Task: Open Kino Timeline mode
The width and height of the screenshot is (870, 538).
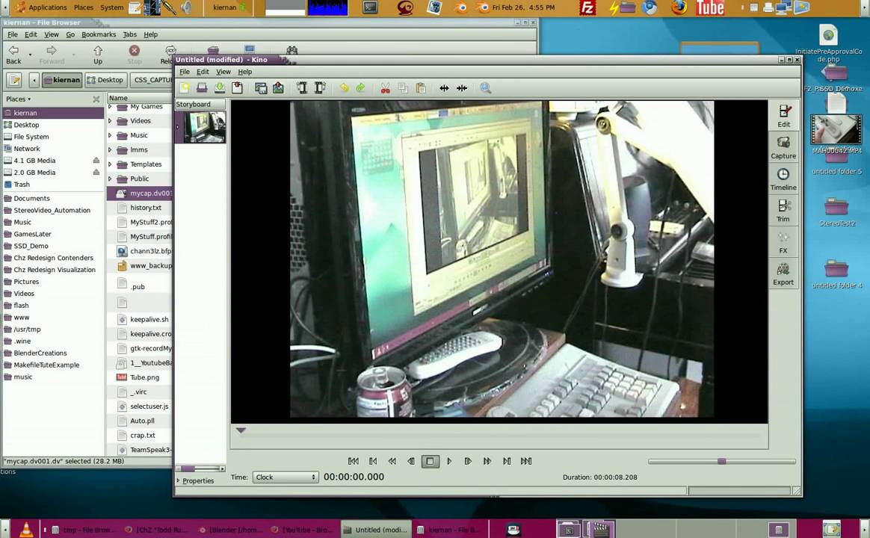Action: tap(783, 179)
